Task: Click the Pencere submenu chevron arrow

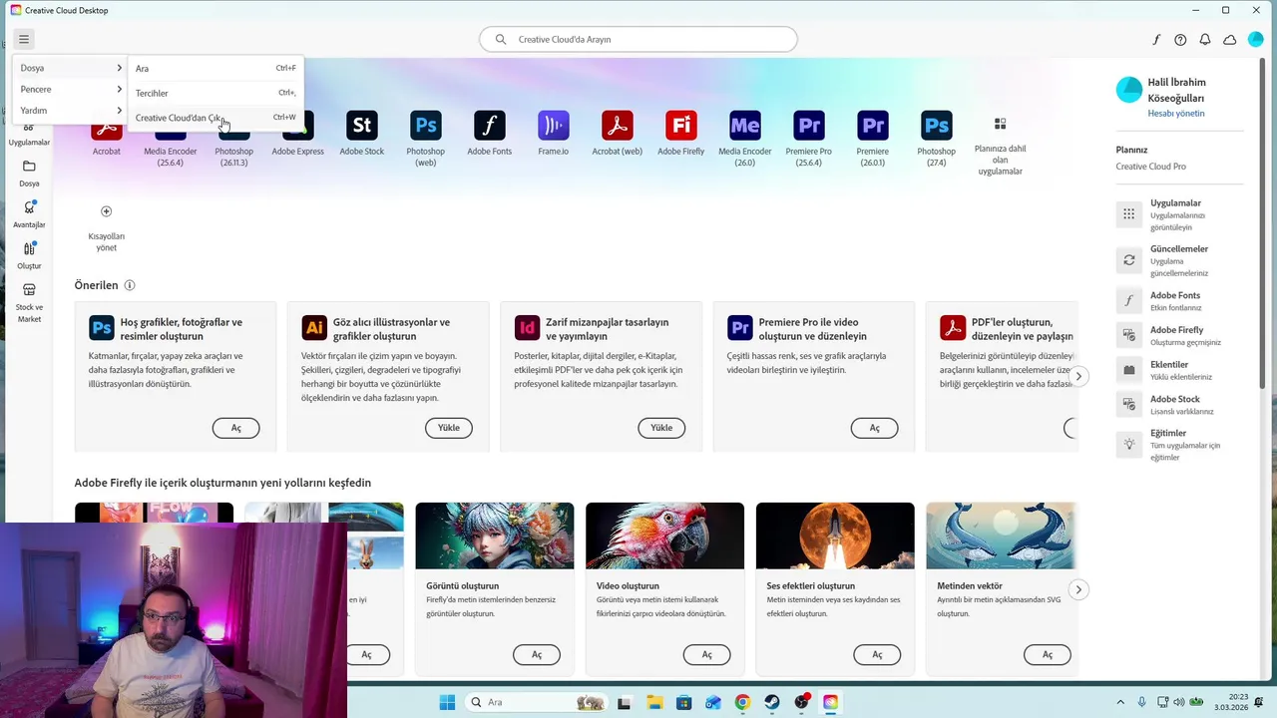Action: (x=119, y=89)
